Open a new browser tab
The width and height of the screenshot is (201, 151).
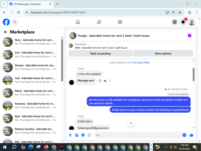coord(57,4)
